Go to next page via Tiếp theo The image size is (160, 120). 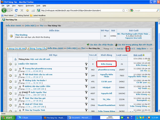coord(142,49)
